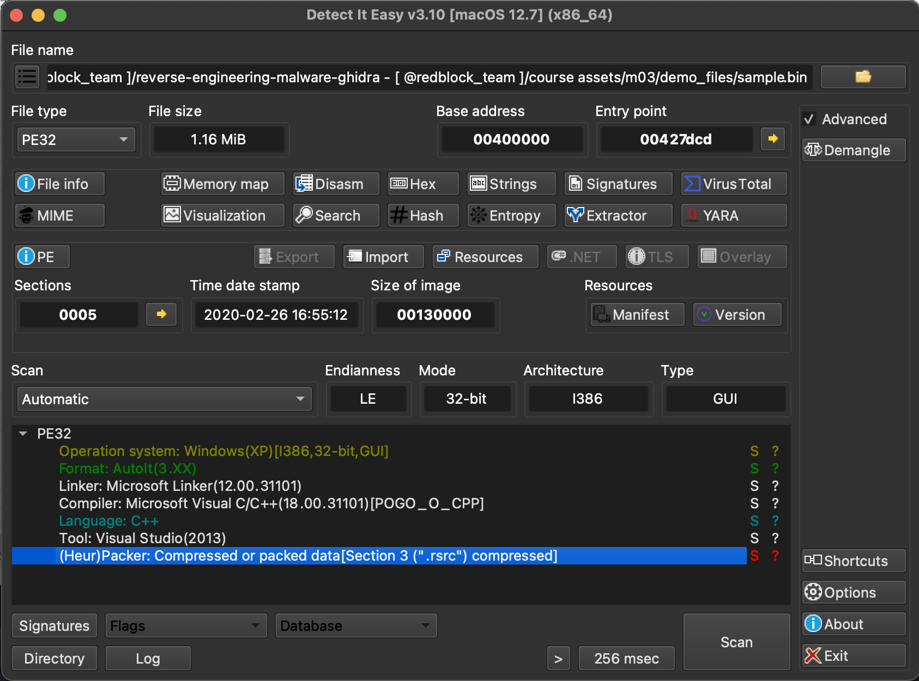919x681 pixels.
Task: Open the Signatures button at bottom left
Action: coord(55,625)
